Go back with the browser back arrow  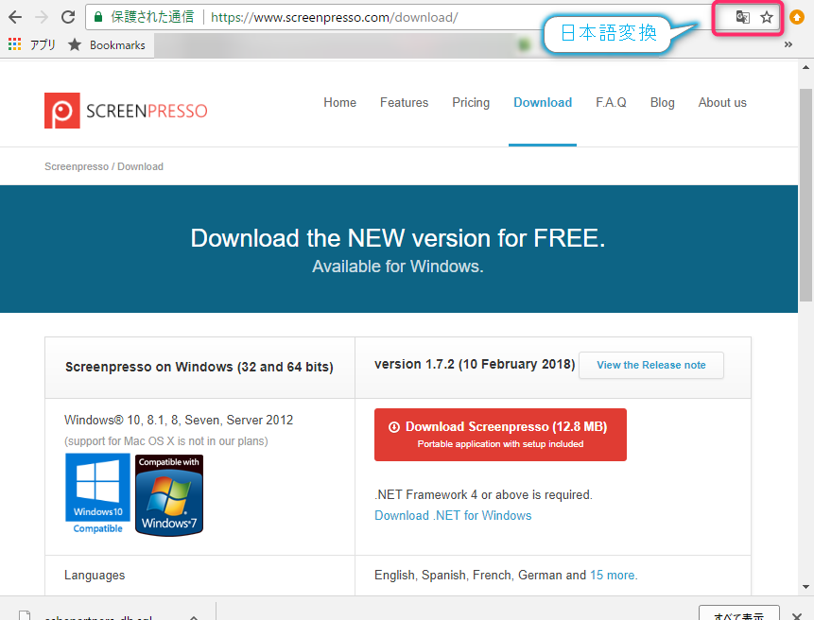click(15, 17)
